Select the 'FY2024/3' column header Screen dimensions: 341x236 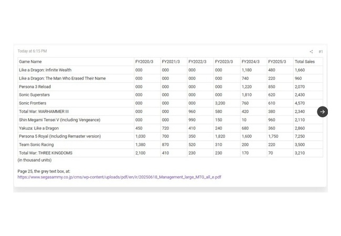click(x=250, y=61)
